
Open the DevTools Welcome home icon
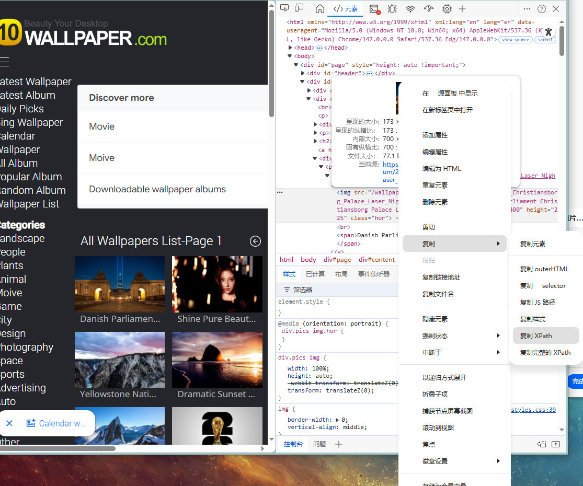(320, 8)
